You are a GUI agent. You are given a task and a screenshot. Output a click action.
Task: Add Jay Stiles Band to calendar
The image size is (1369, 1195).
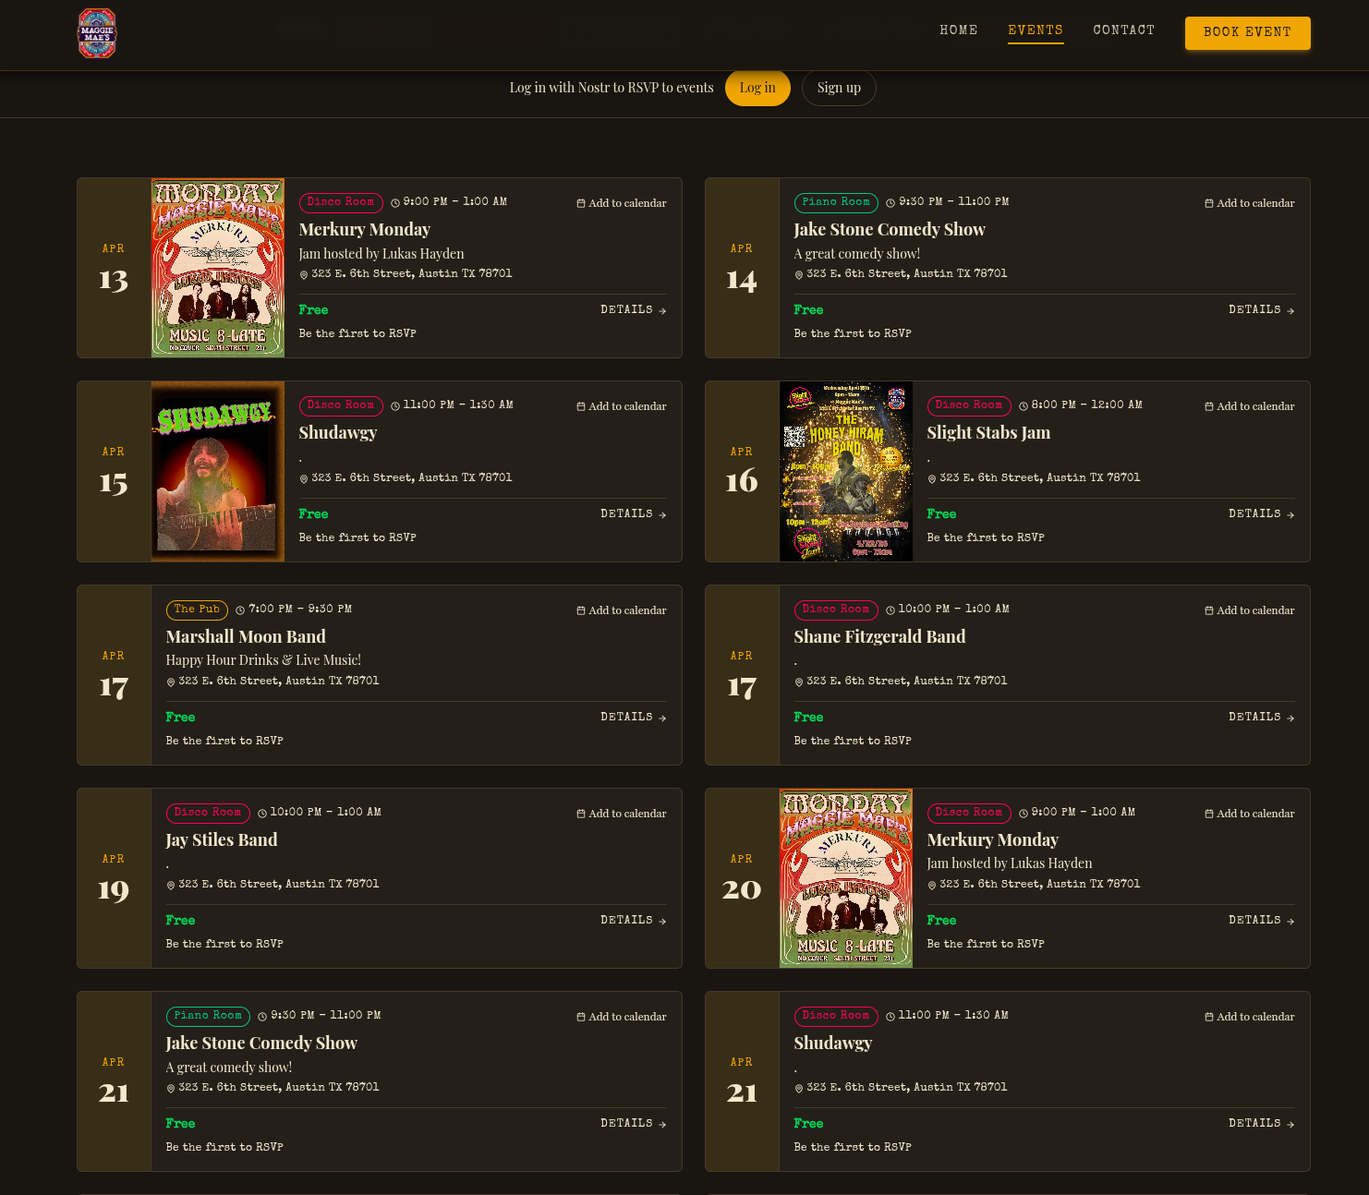(x=621, y=814)
